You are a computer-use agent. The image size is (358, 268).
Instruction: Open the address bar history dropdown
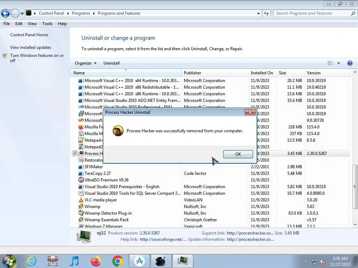click(x=258, y=14)
